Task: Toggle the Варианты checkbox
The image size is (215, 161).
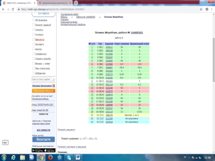Action: pyautogui.click(x=33, y=39)
